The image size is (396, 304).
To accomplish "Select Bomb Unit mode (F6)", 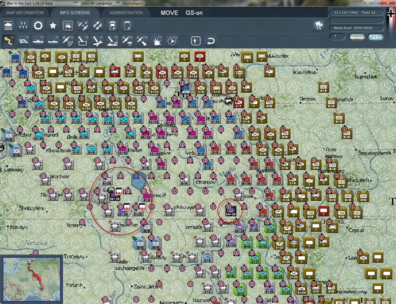I will click(x=83, y=41).
